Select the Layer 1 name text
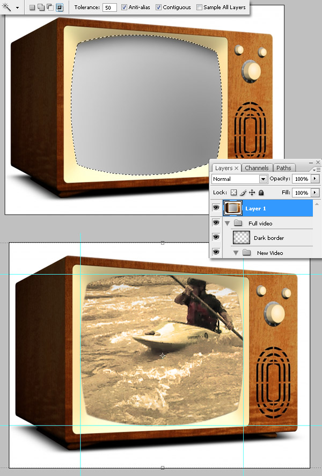This screenshot has height=476, width=322. 255,209
